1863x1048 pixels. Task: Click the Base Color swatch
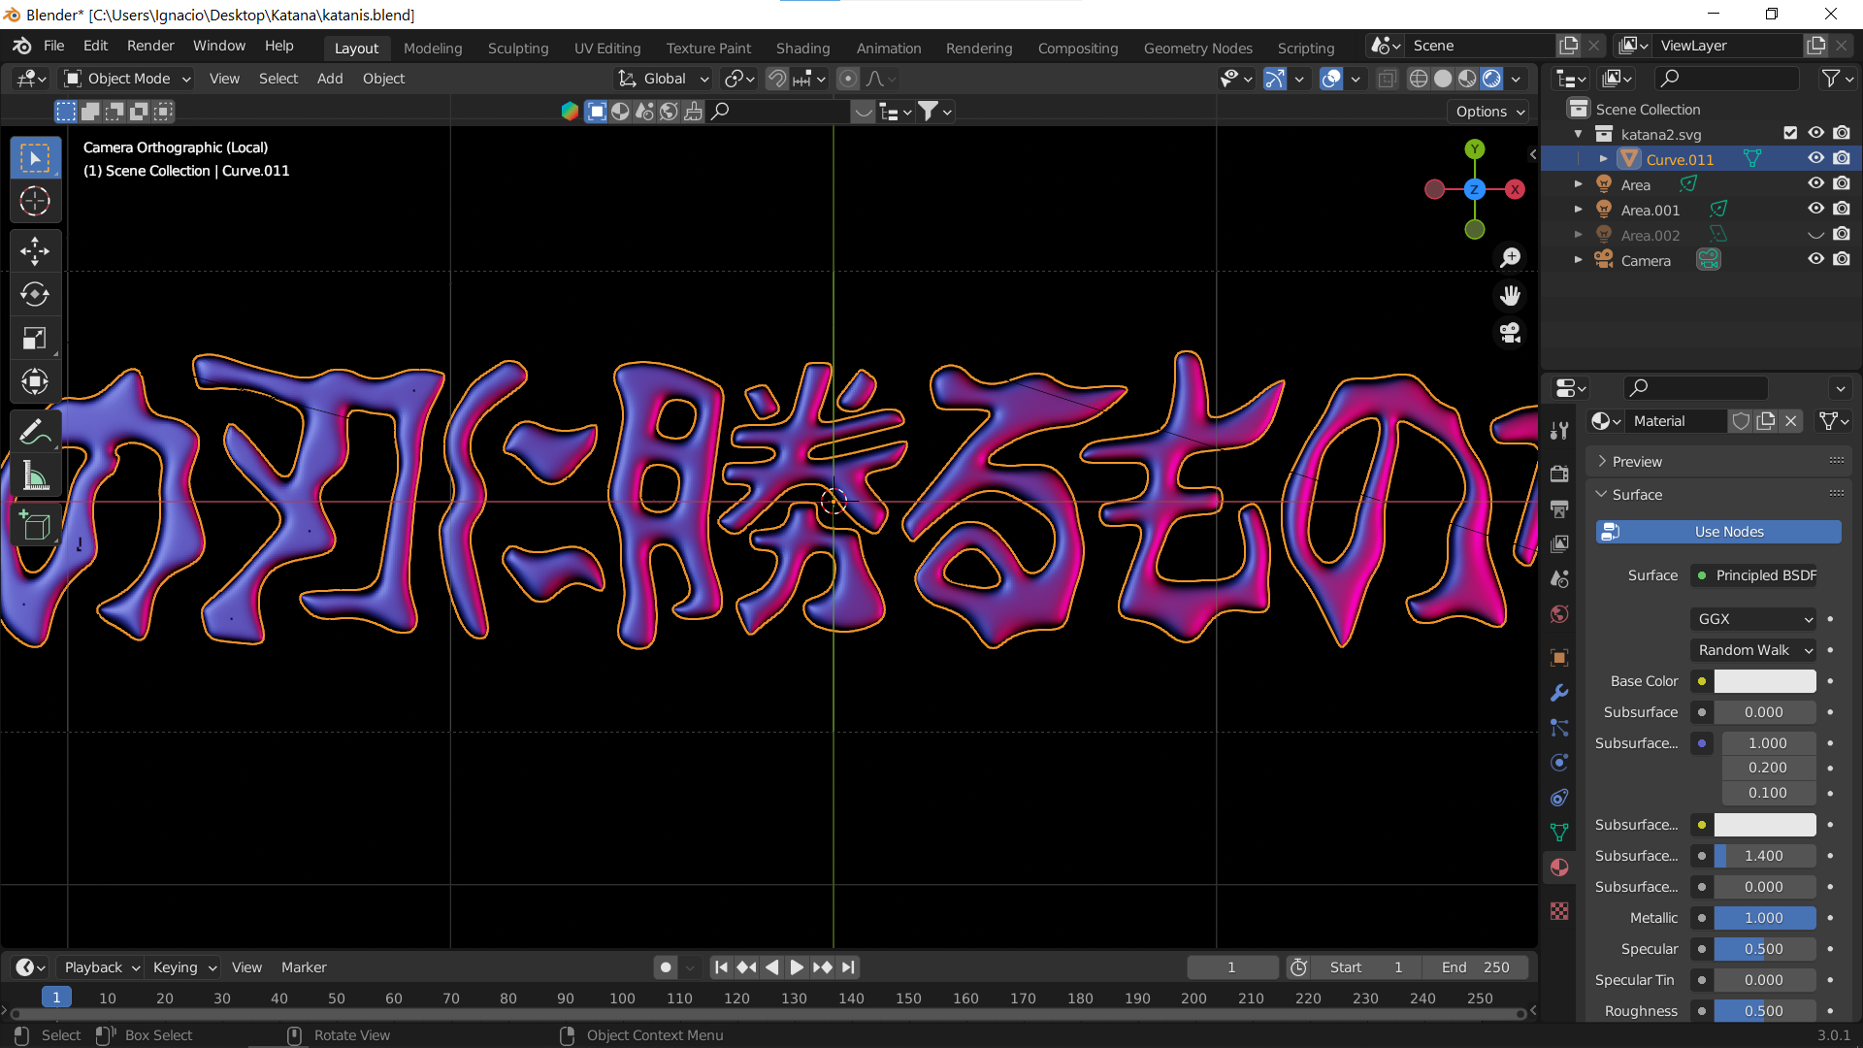click(x=1764, y=681)
